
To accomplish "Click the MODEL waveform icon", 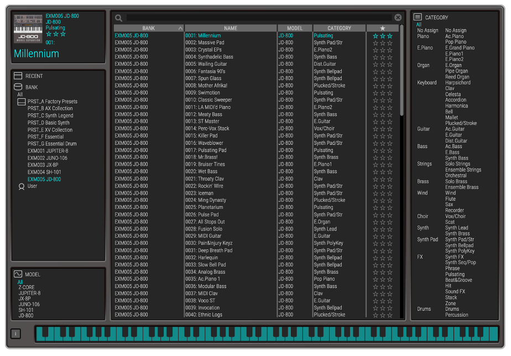I will click(18, 274).
